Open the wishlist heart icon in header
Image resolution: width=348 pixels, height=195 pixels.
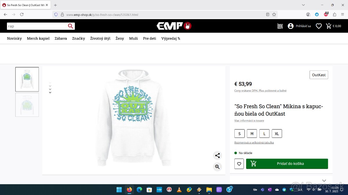click(319, 26)
